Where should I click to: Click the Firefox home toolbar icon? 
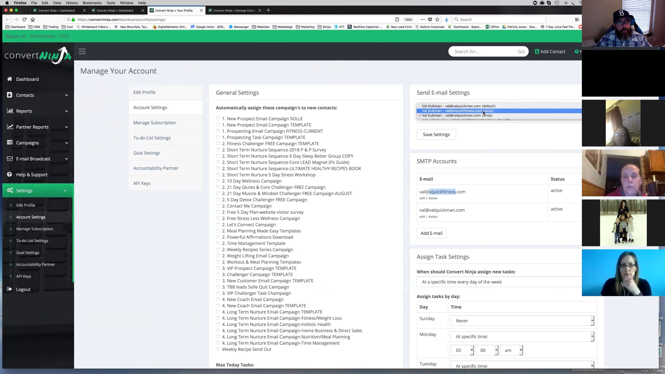[x=33, y=19]
